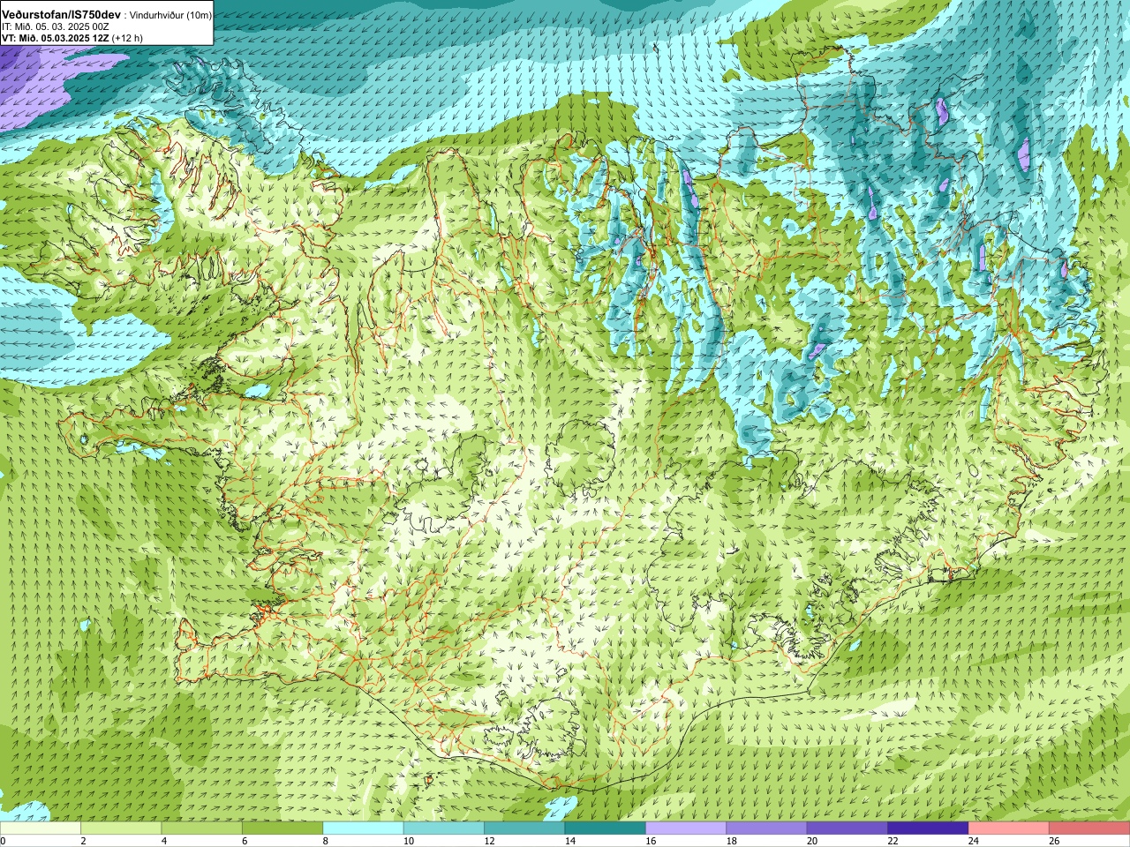Click the Vindurhviður (10m) label
The image size is (1130, 847).
pos(171,16)
